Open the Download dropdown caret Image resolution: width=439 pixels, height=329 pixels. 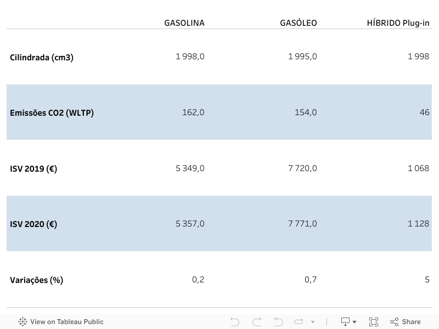pyautogui.click(x=354, y=322)
